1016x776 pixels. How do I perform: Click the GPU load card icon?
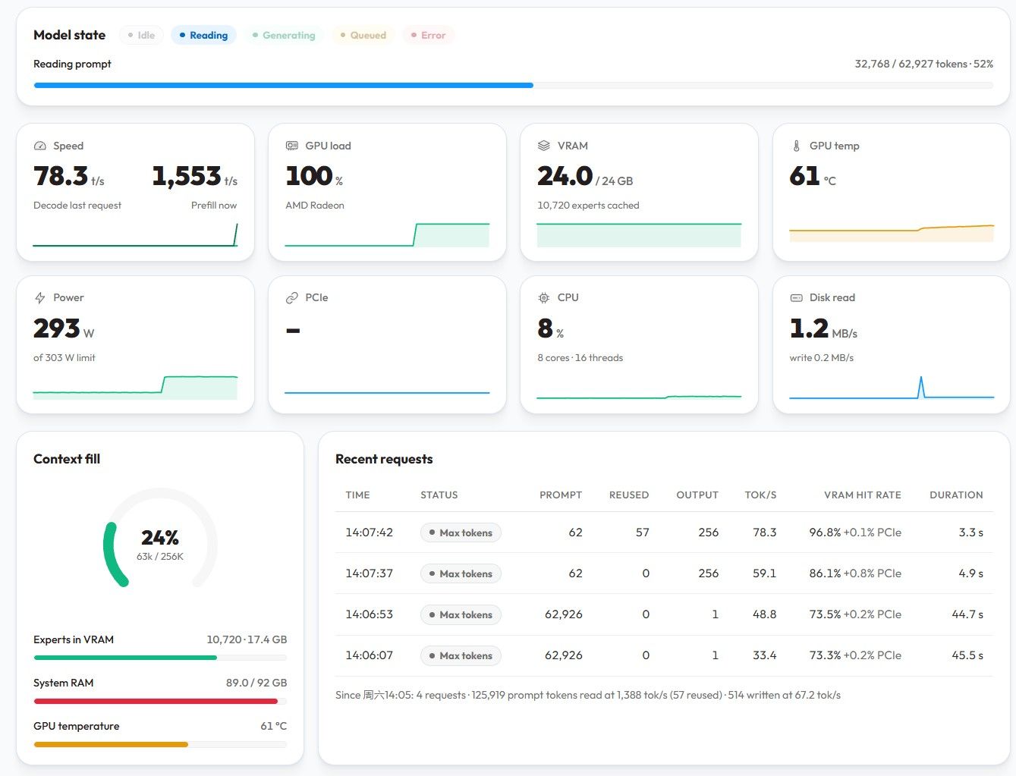click(291, 146)
